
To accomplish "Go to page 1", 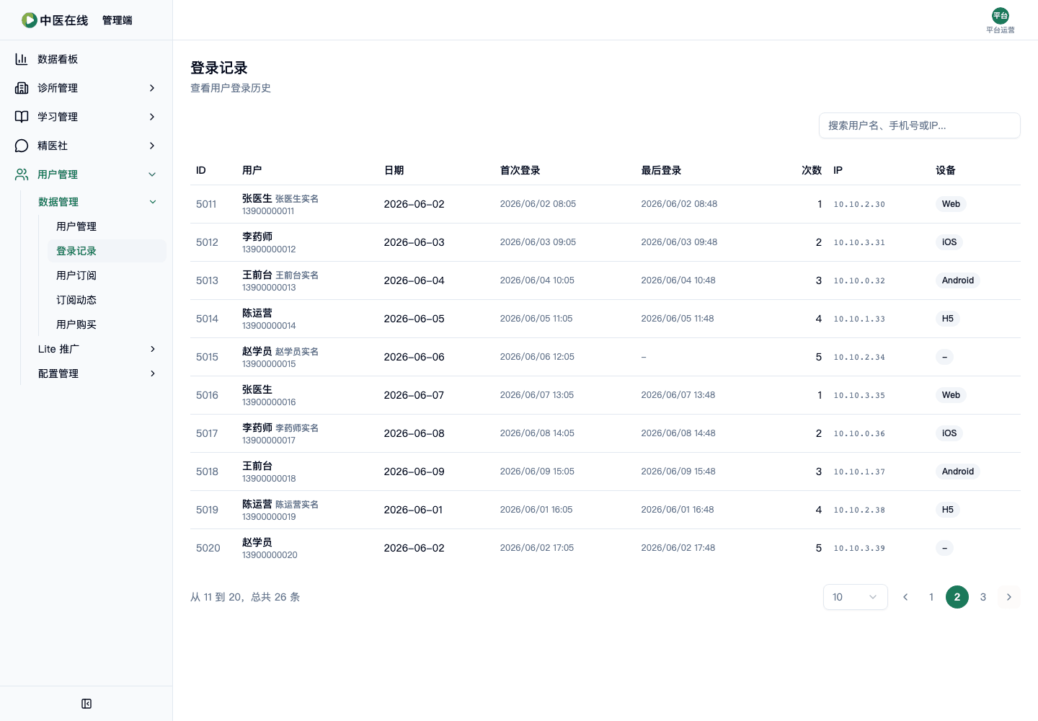I will [x=931, y=597].
